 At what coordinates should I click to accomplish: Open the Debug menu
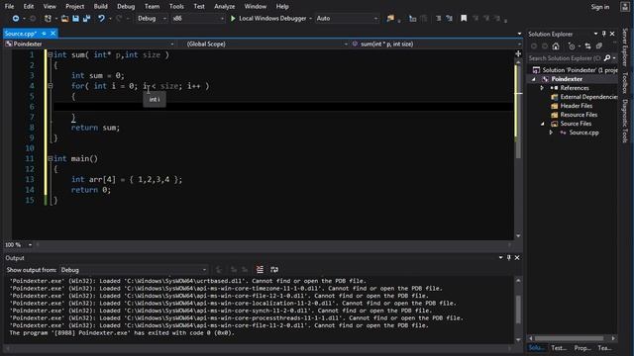click(x=126, y=7)
